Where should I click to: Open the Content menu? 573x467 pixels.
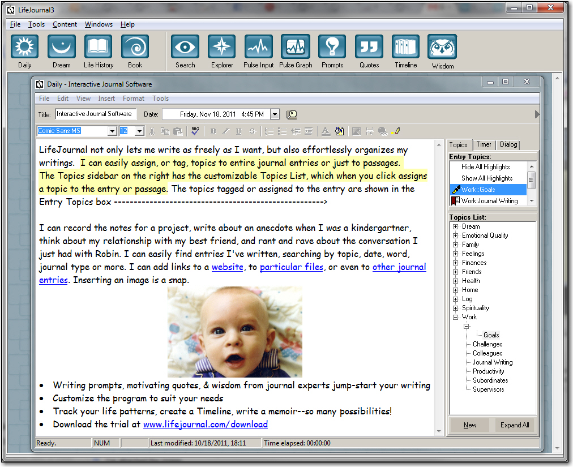pyautogui.click(x=65, y=24)
